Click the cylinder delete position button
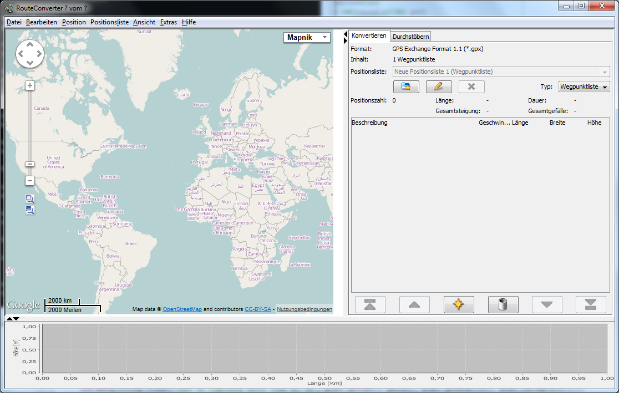 tap(503, 304)
